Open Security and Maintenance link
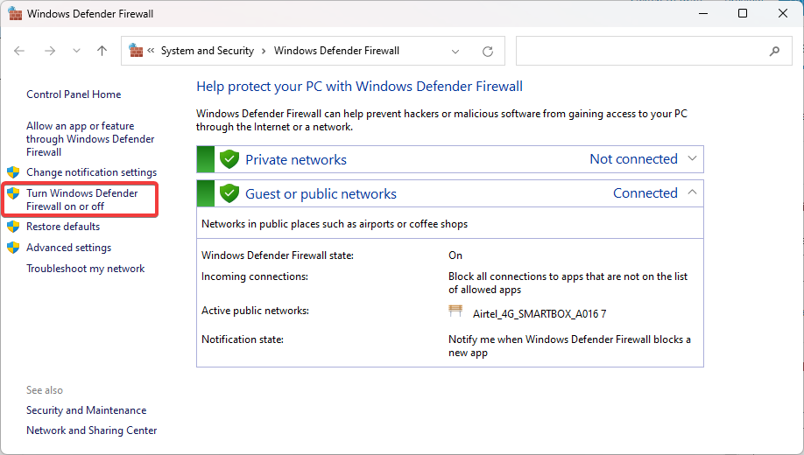Viewport: 804px width, 455px height. coord(86,410)
